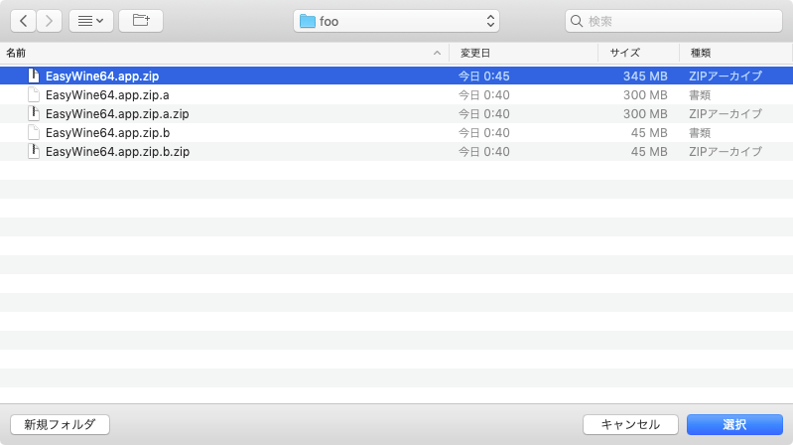Click the zip icon of EasyWine64.app.zip.b.zip
Screen dimensions: 793x445
tap(34, 151)
